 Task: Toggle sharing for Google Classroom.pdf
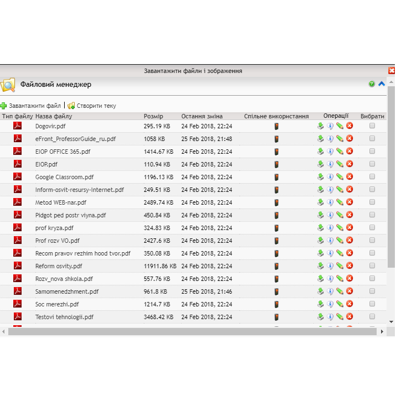[x=277, y=177]
